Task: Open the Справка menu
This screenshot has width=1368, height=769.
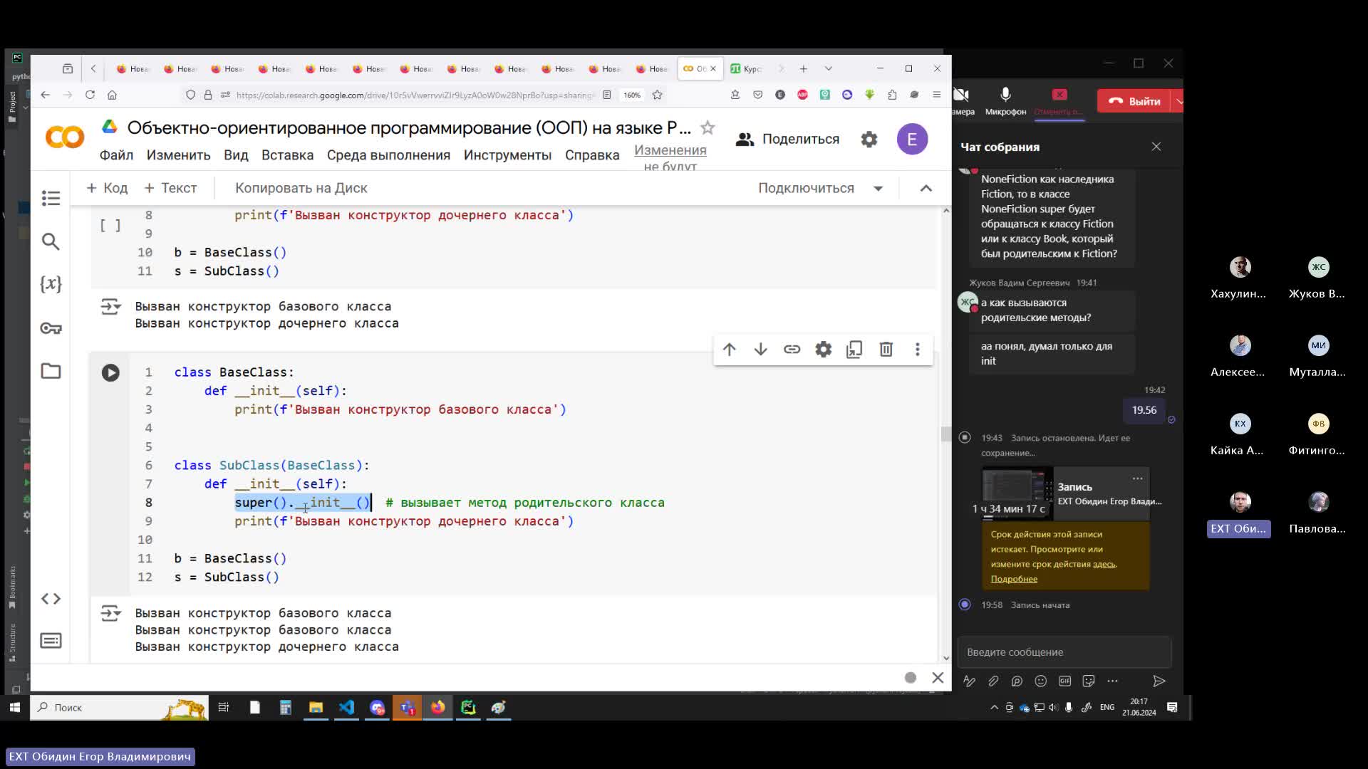Action: pos(592,155)
